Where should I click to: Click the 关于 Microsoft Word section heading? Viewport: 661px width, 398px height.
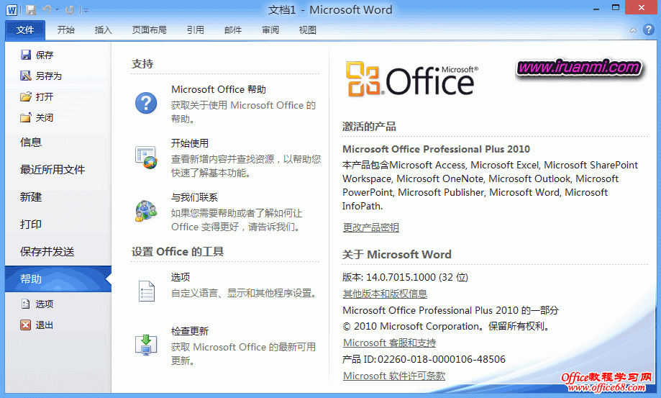point(397,254)
